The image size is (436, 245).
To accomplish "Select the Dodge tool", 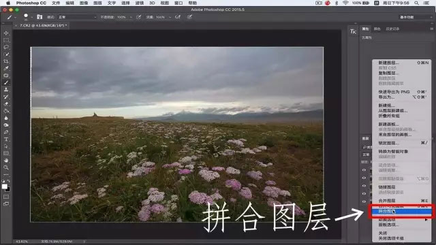I will pyautogui.click(x=6, y=125).
